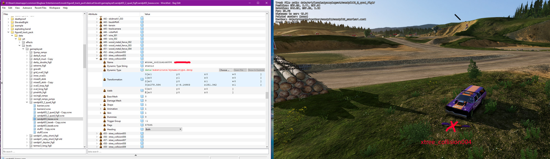Click the file icon in the bottom status bar

click(x=3, y=158)
